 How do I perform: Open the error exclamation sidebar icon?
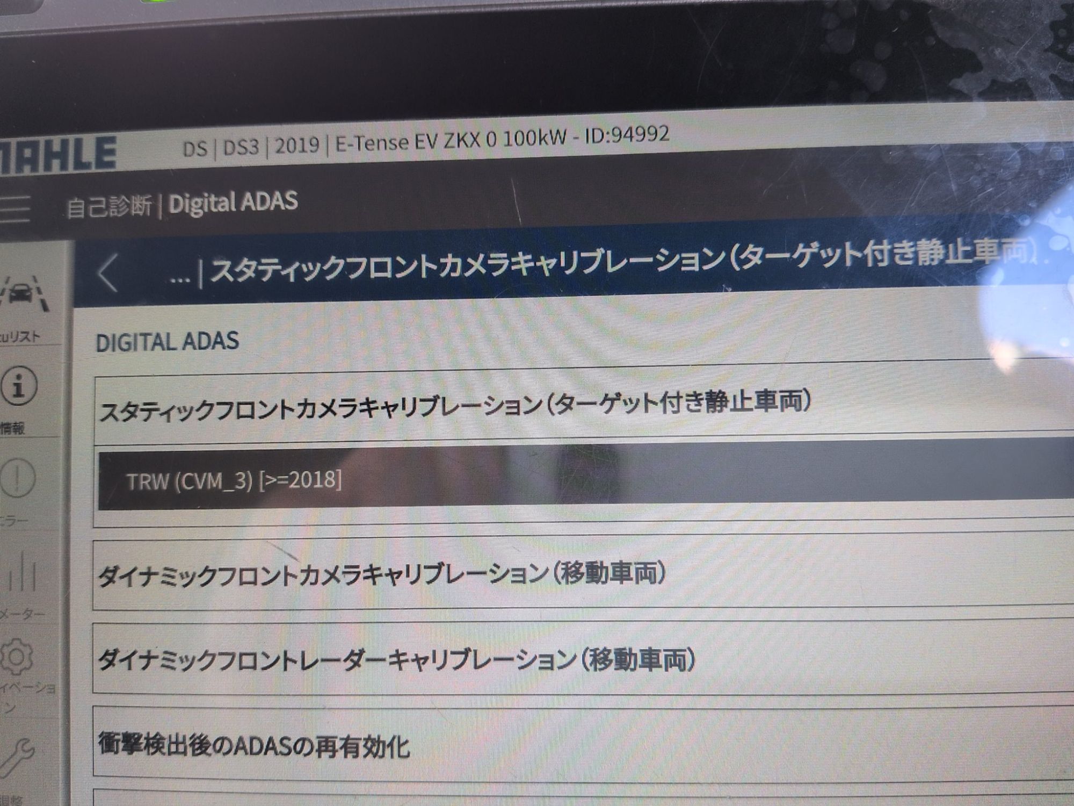(18, 477)
